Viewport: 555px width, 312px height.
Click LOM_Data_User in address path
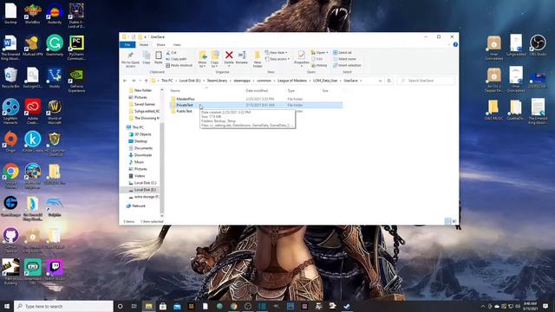(325, 81)
